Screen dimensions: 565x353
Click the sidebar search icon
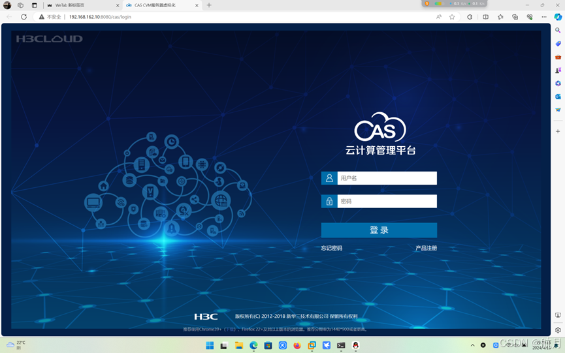pyautogui.click(x=558, y=31)
